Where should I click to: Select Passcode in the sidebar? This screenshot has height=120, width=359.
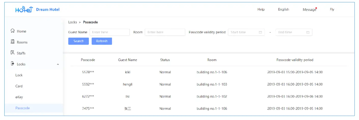[x=23, y=108]
